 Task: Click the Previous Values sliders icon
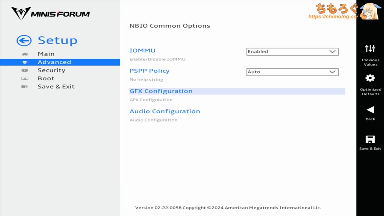[370, 48]
